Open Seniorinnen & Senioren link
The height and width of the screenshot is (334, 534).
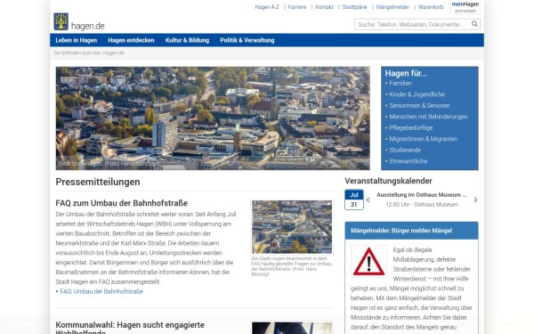click(419, 106)
